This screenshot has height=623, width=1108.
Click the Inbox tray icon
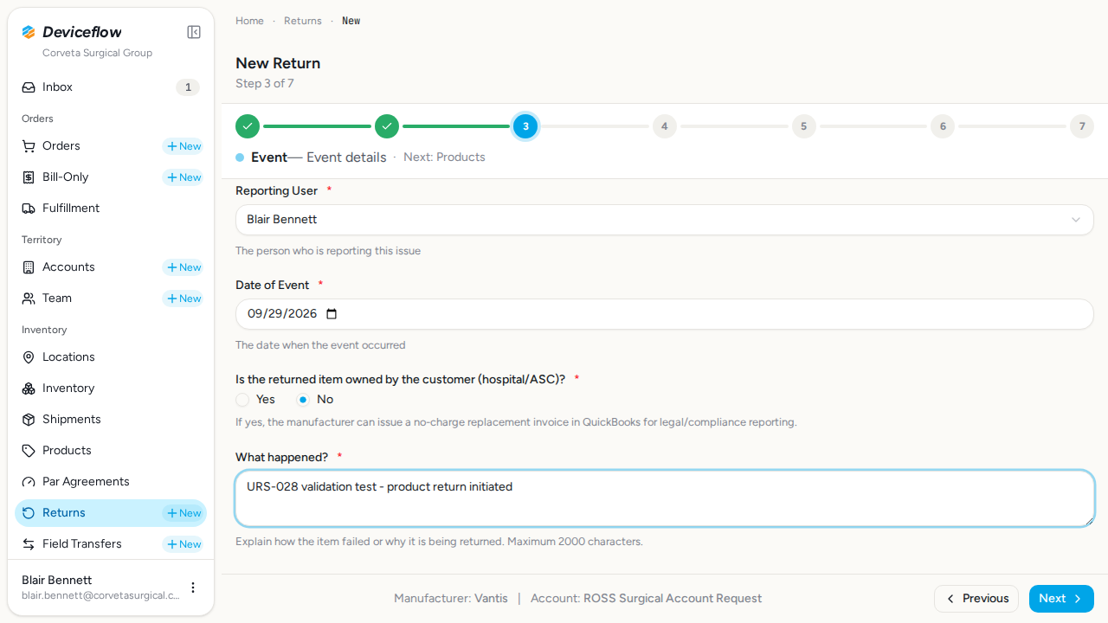[29, 87]
